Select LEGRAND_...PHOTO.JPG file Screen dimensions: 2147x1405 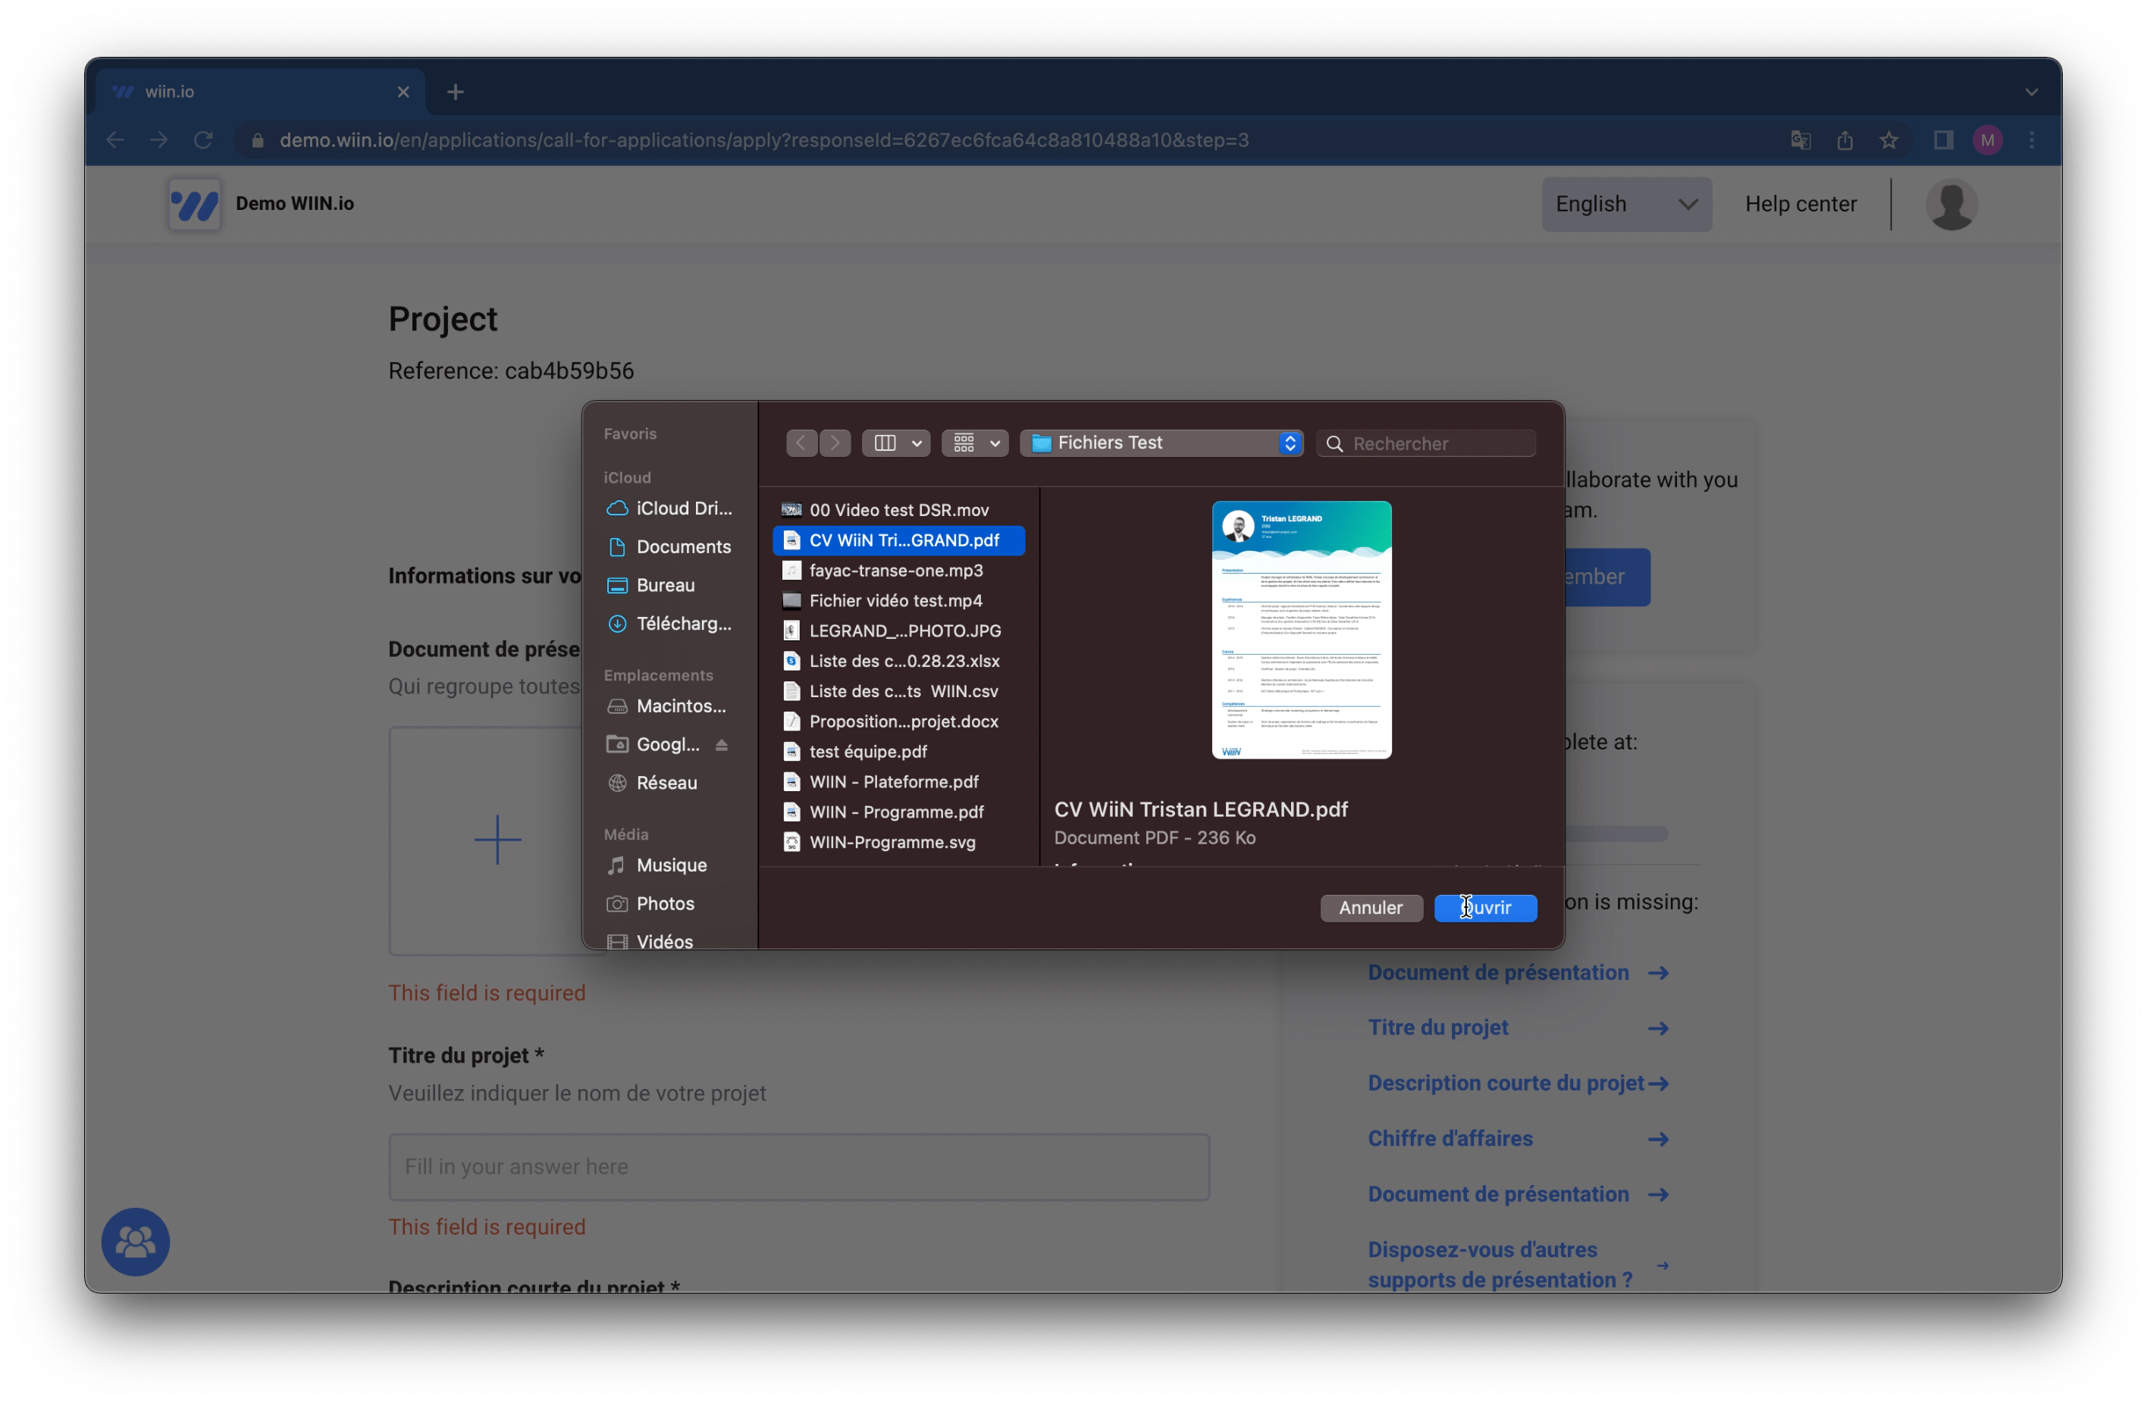pos(898,631)
